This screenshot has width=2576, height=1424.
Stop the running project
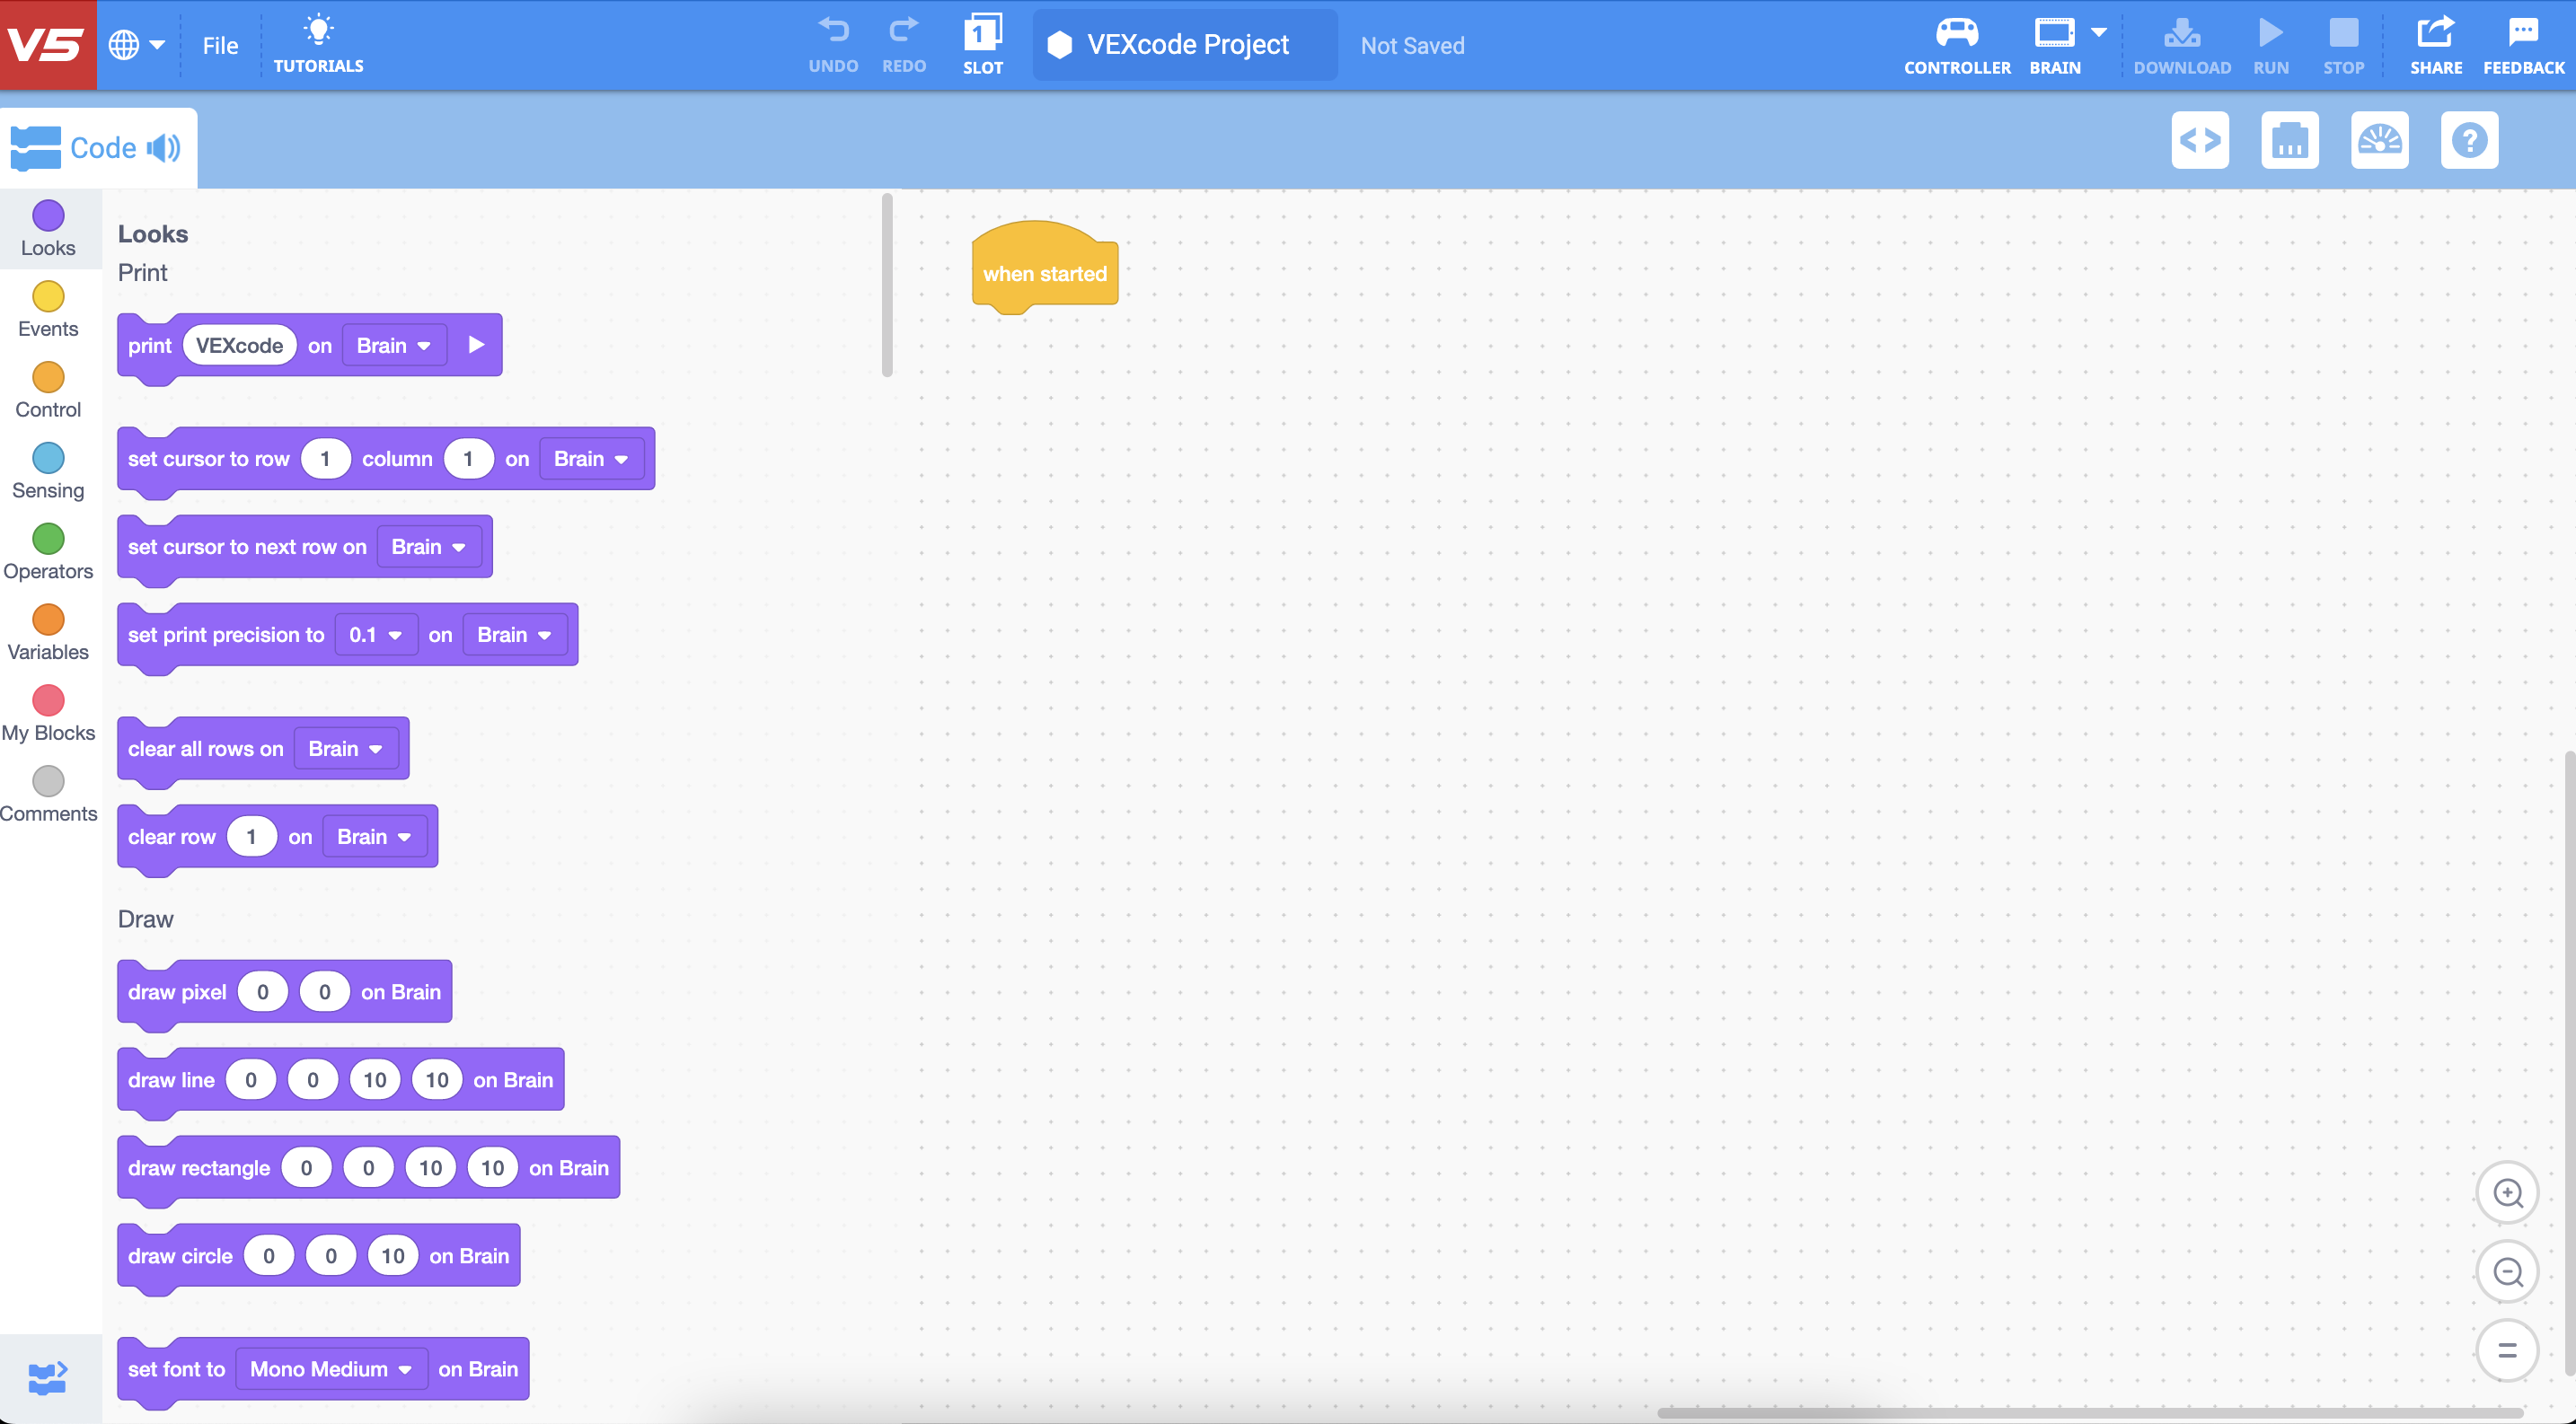pos(2344,44)
